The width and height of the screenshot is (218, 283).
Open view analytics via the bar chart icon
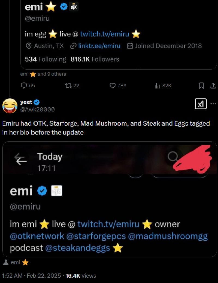coord(158,86)
